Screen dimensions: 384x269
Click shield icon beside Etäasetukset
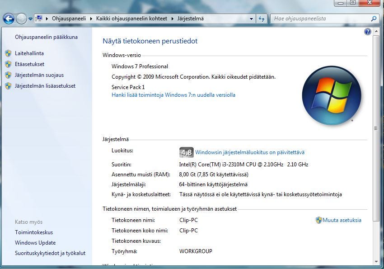8,64
